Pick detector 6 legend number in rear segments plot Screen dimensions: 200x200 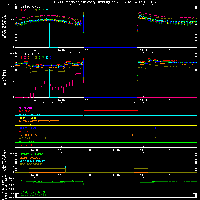pyautogui.click(x=40, y=58)
